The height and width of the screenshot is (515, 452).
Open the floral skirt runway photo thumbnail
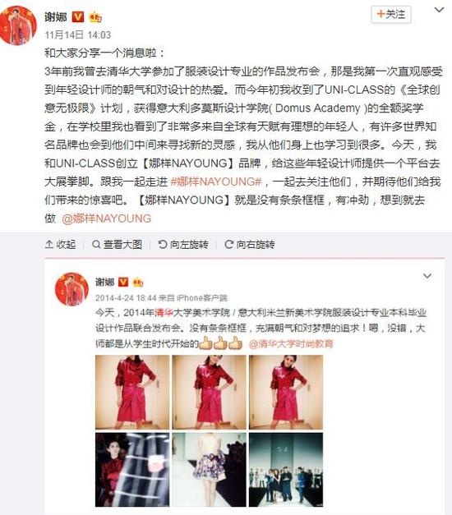click(209, 470)
